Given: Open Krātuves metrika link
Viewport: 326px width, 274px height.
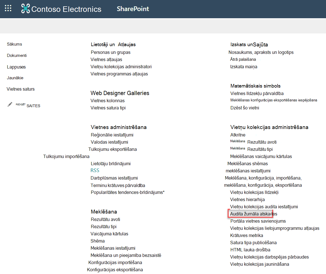Looking at the screenshot, I should tap(247, 235).
